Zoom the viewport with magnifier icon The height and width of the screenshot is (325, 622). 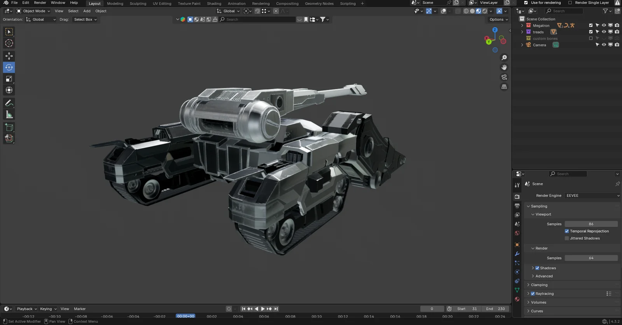pos(504,57)
